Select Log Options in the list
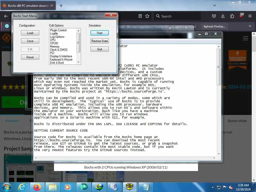This screenshot has width=256, height=192. (x=57, y=37)
